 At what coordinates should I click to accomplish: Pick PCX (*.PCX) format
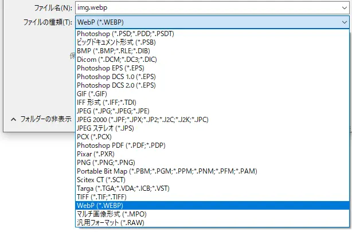[212, 137]
